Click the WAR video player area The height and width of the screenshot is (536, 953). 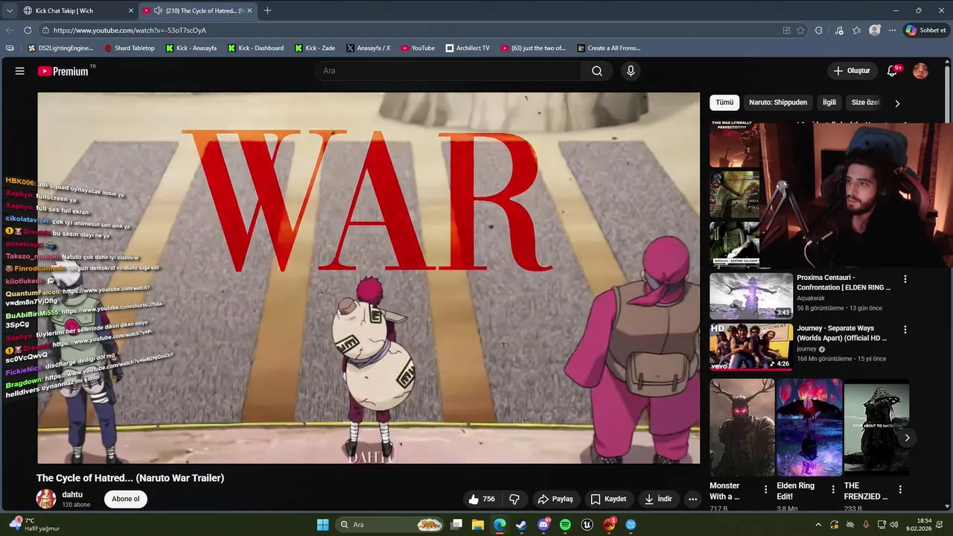coord(369,277)
